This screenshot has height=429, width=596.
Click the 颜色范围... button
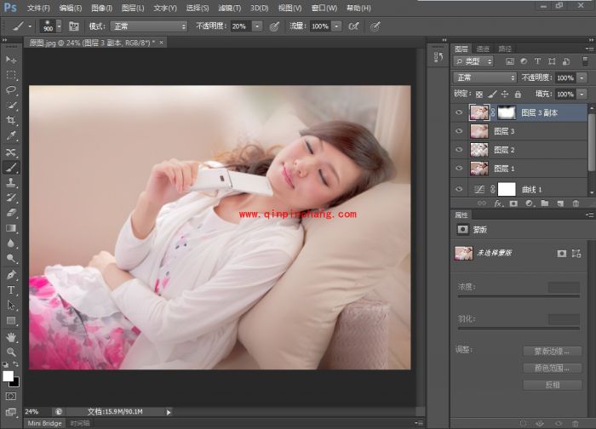click(x=552, y=369)
